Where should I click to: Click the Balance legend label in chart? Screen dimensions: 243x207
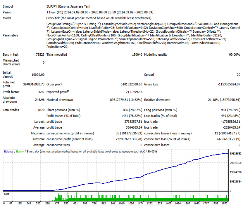(x=9, y=152)
